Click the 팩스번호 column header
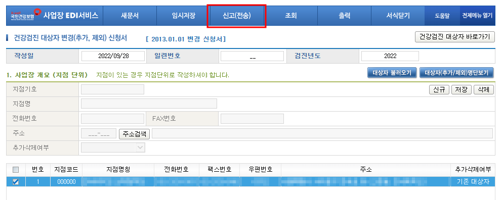Viewport: 502px width, 200px height. [x=219, y=169]
